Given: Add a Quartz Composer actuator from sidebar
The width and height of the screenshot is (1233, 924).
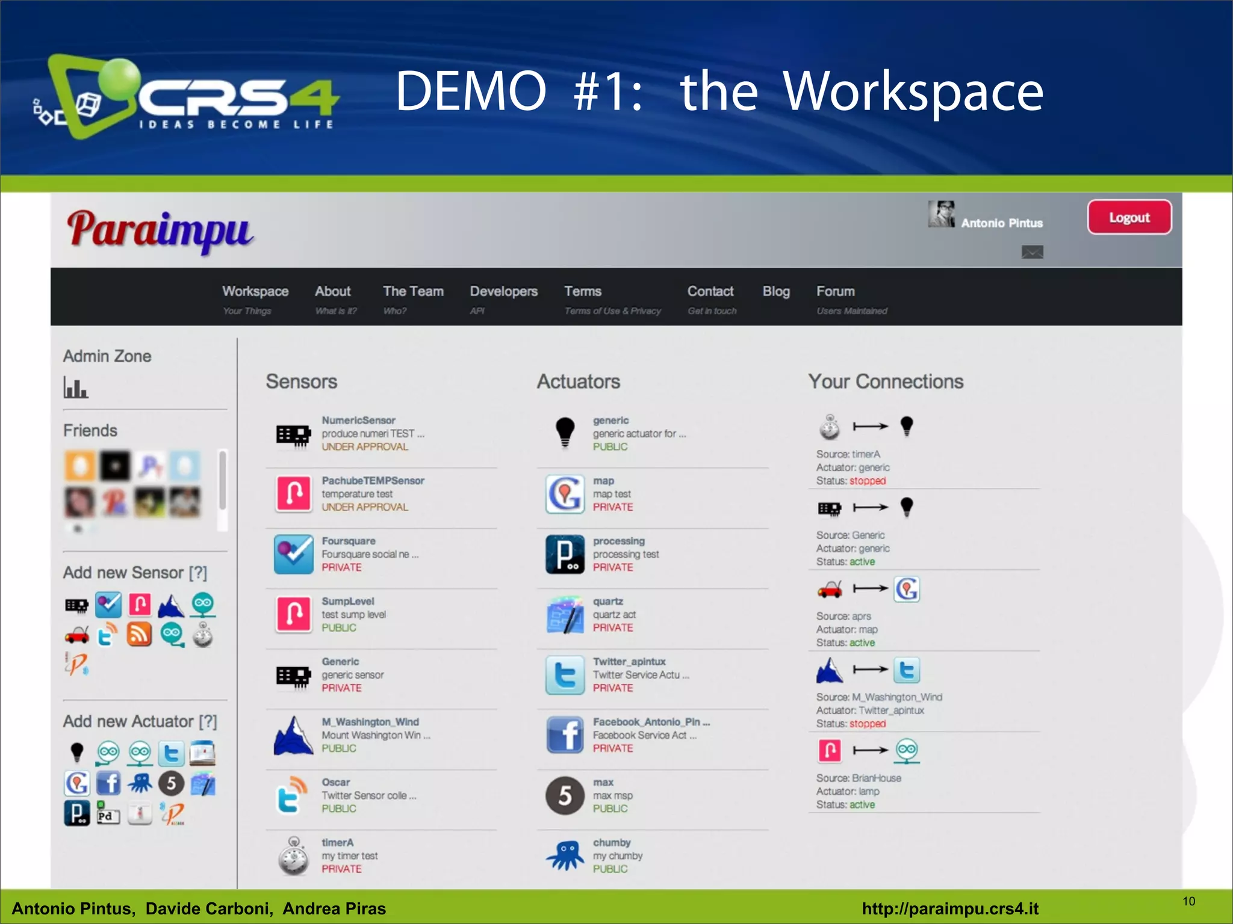Looking at the screenshot, I should 203,784.
